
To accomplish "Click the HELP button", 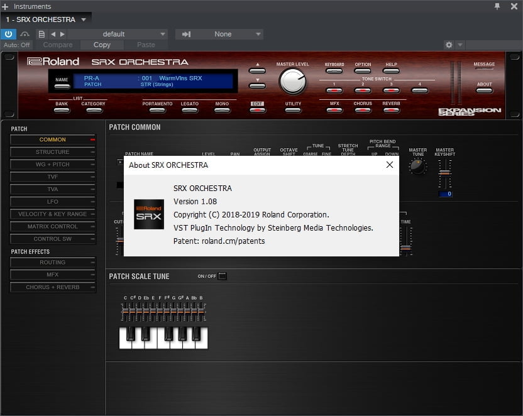I will point(391,70).
